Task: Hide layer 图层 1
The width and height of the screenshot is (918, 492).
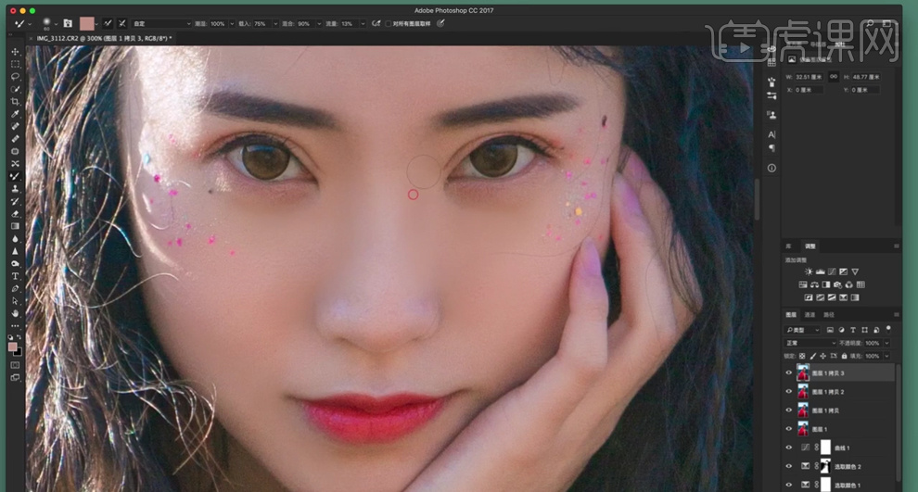Action: point(788,429)
